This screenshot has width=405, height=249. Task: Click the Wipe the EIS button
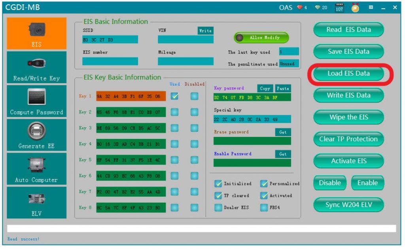click(x=349, y=117)
